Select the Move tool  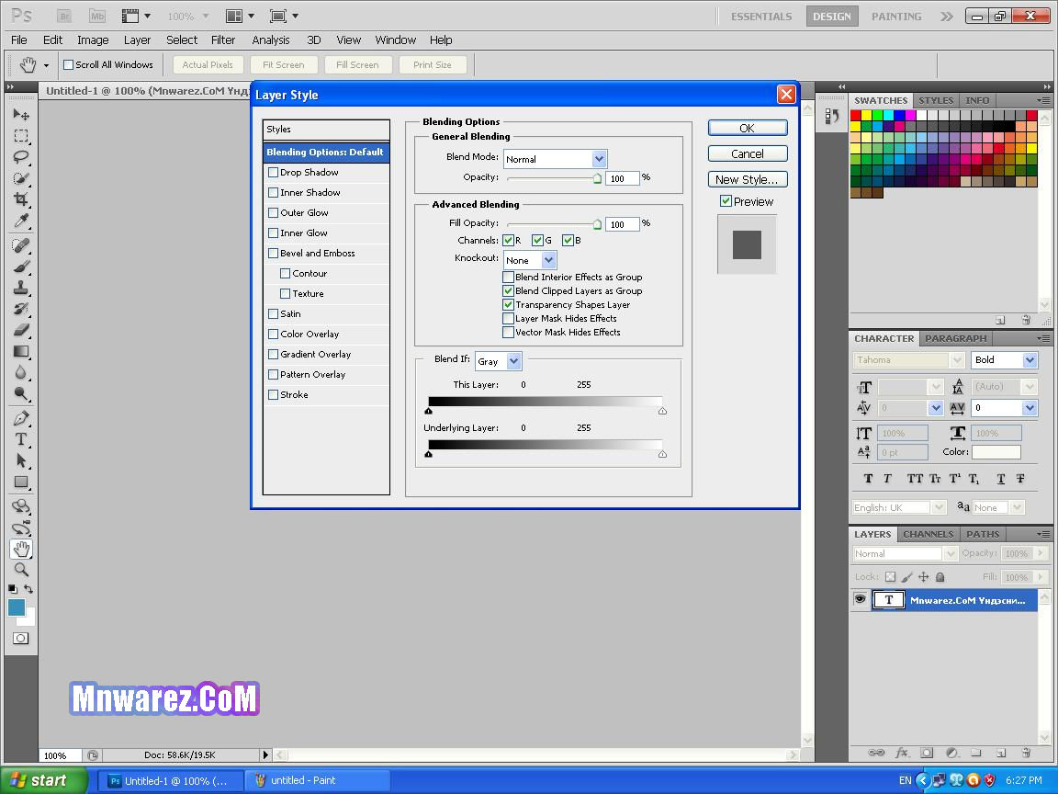(21, 115)
